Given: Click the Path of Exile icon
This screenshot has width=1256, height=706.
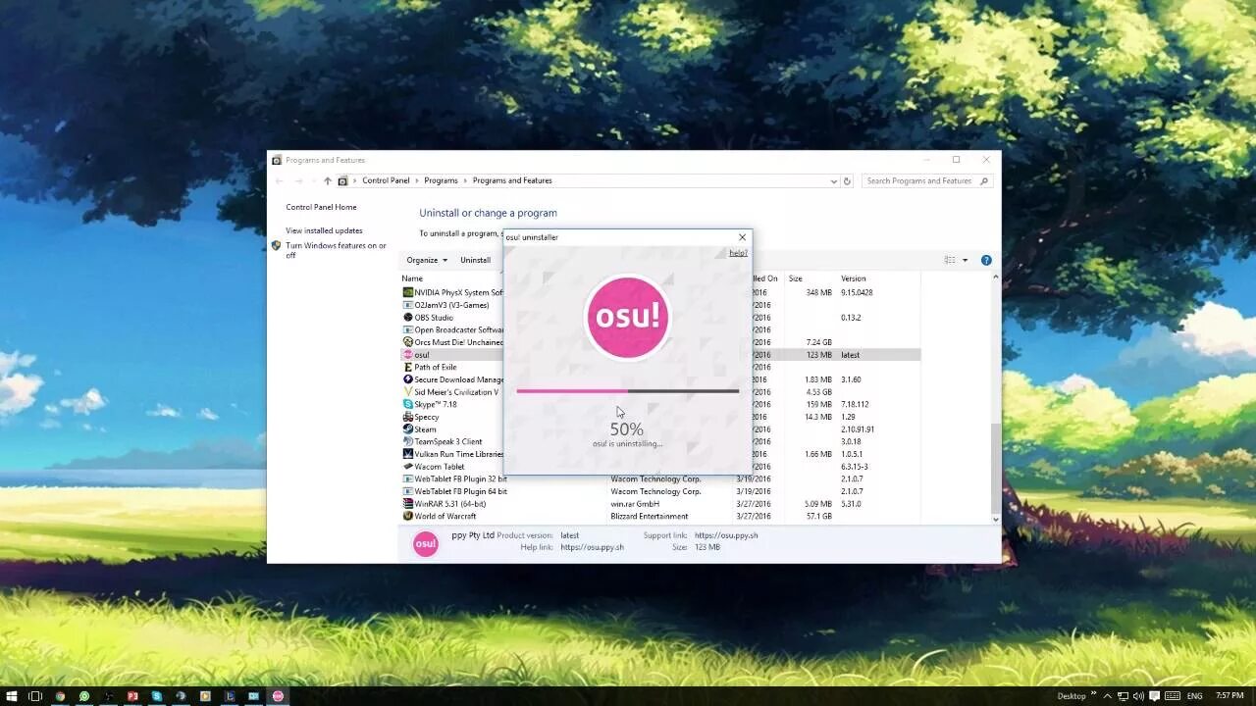Looking at the screenshot, I should 408,367.
